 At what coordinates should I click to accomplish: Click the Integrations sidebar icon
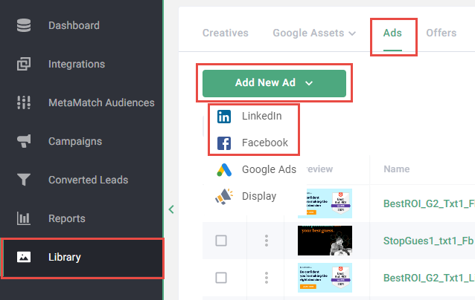(x=24, y=65)
